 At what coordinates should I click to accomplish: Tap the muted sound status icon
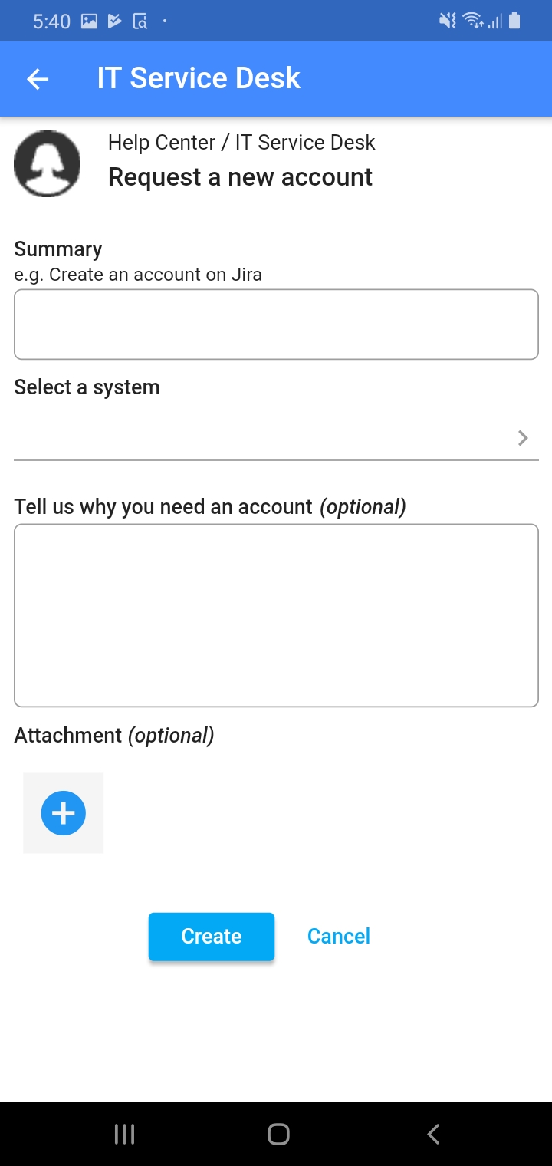tap(447, 21)
